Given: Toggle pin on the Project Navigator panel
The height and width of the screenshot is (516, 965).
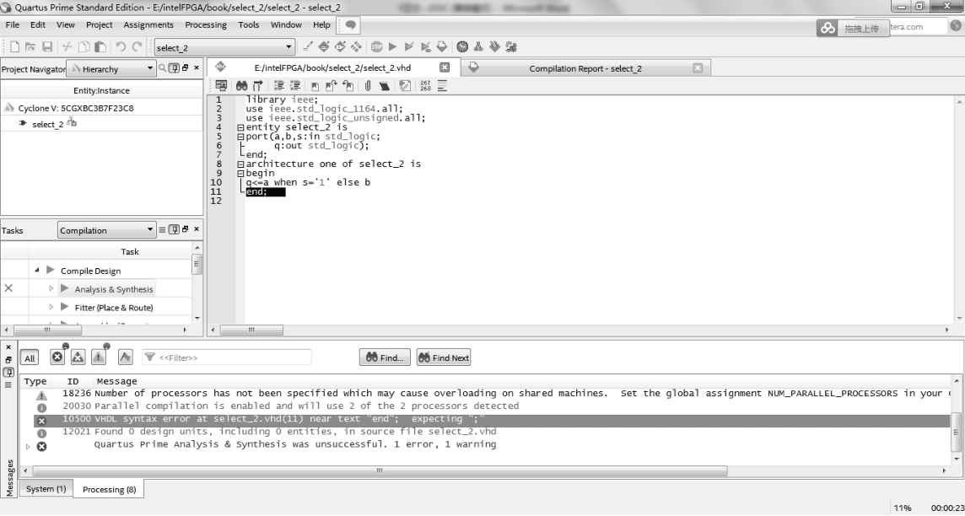Looking at the screenshot, I should (175, 68).
